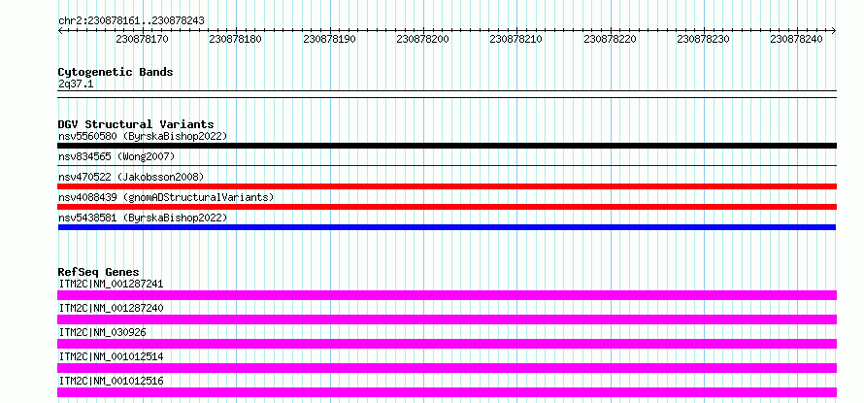
Task: Click ruler position 230878170
Action: (142, 39)
